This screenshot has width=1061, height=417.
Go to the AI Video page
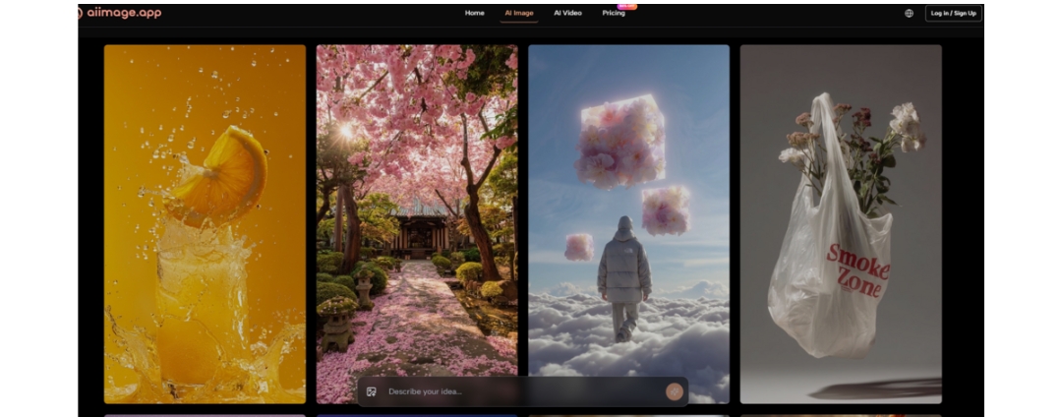(567, 13)
